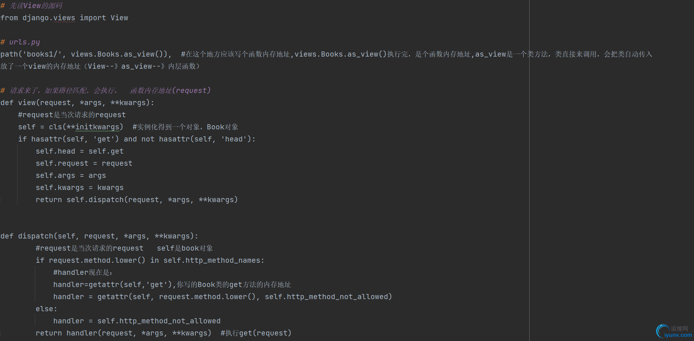Click self.args in the assignment line
The height and width of the screenshot is (341, 694).
pos(55,176)
